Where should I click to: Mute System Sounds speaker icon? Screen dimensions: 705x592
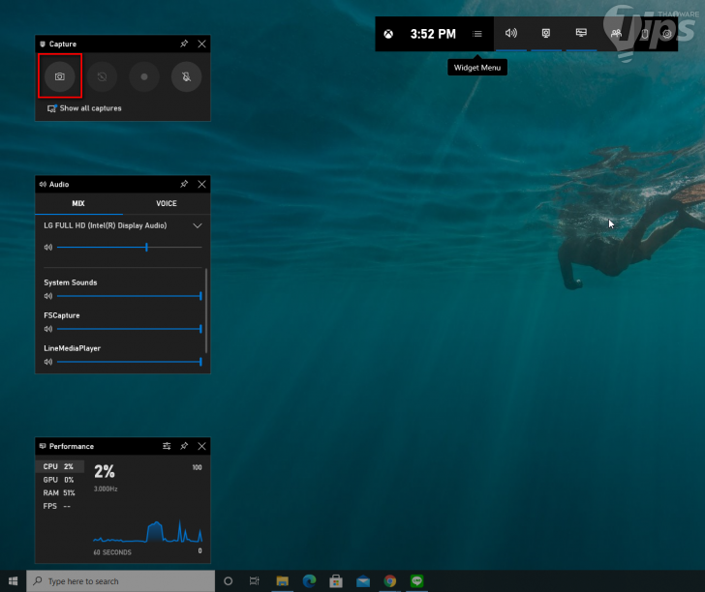[48, 296]
